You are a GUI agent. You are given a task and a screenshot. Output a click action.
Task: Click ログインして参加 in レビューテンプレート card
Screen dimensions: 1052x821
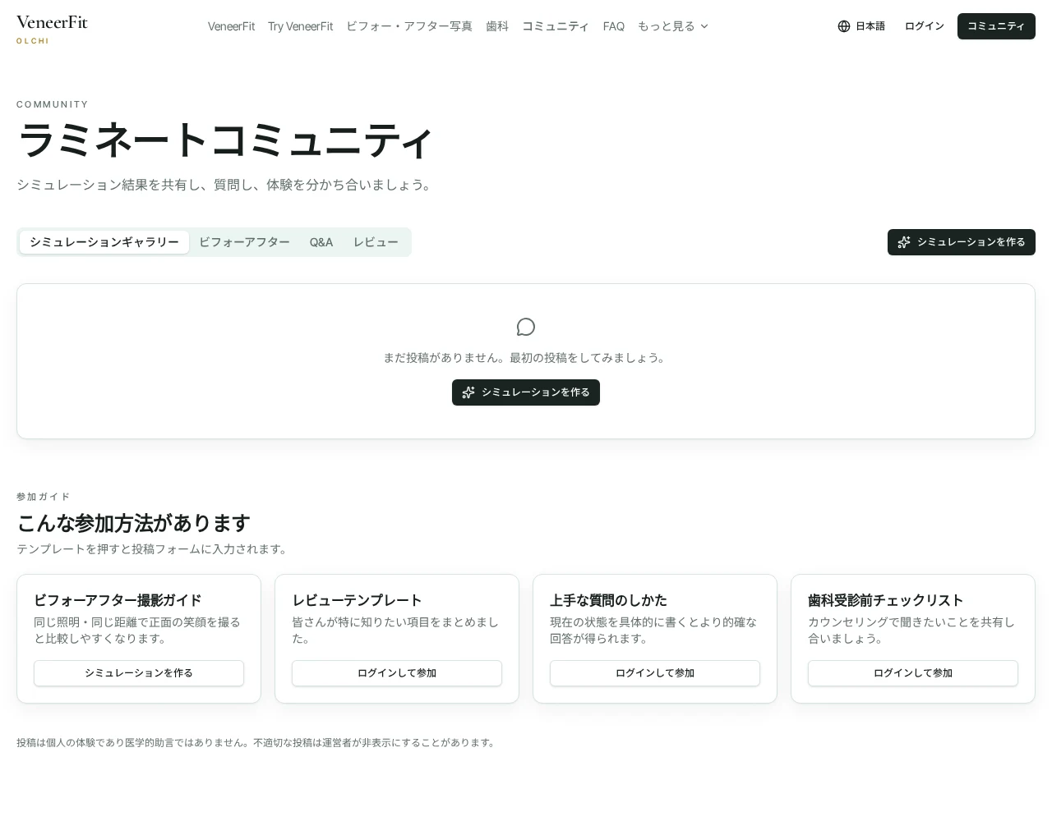[397, 673]
